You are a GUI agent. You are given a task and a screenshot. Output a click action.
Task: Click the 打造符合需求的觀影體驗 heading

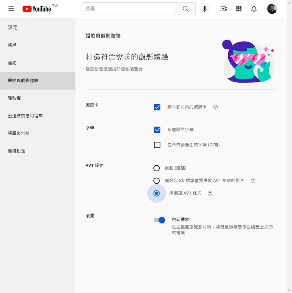coord(127,57)
